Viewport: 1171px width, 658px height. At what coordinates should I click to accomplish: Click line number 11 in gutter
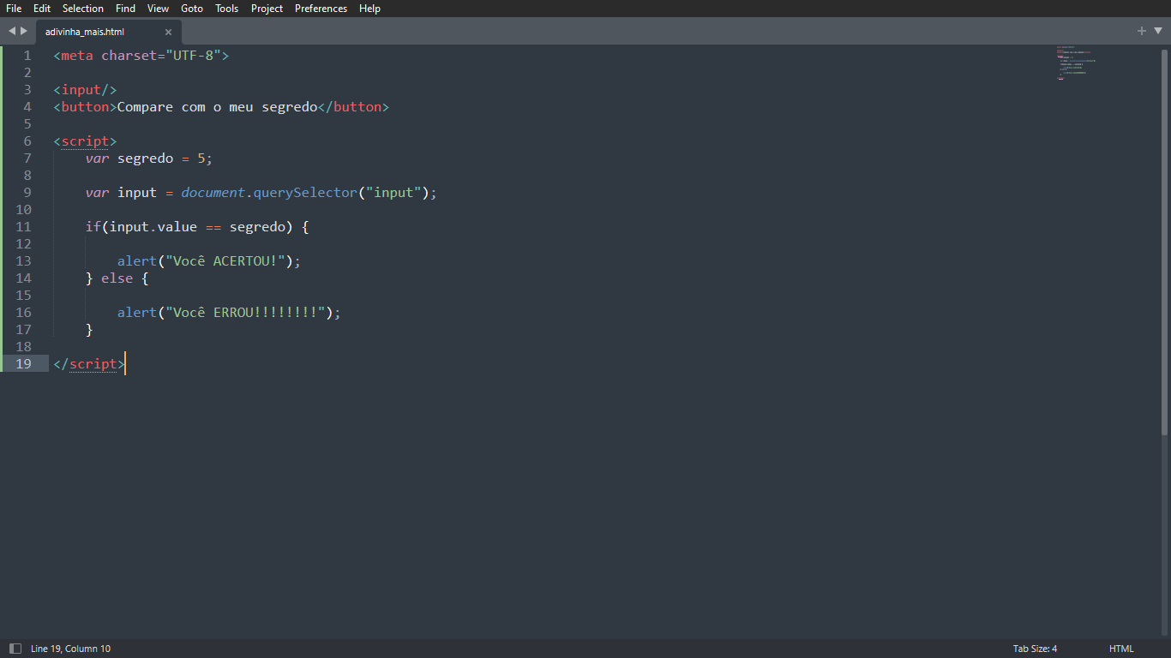pos(23,227)
